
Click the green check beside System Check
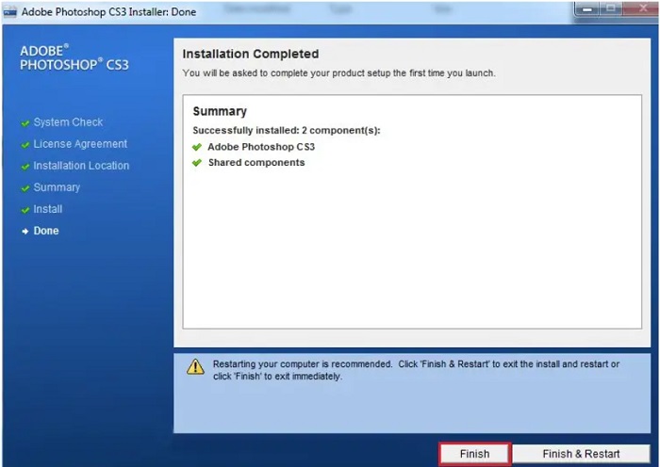(25, 123)
